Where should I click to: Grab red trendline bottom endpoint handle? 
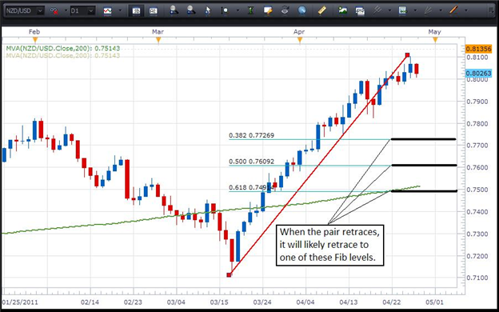pos(229,274)
